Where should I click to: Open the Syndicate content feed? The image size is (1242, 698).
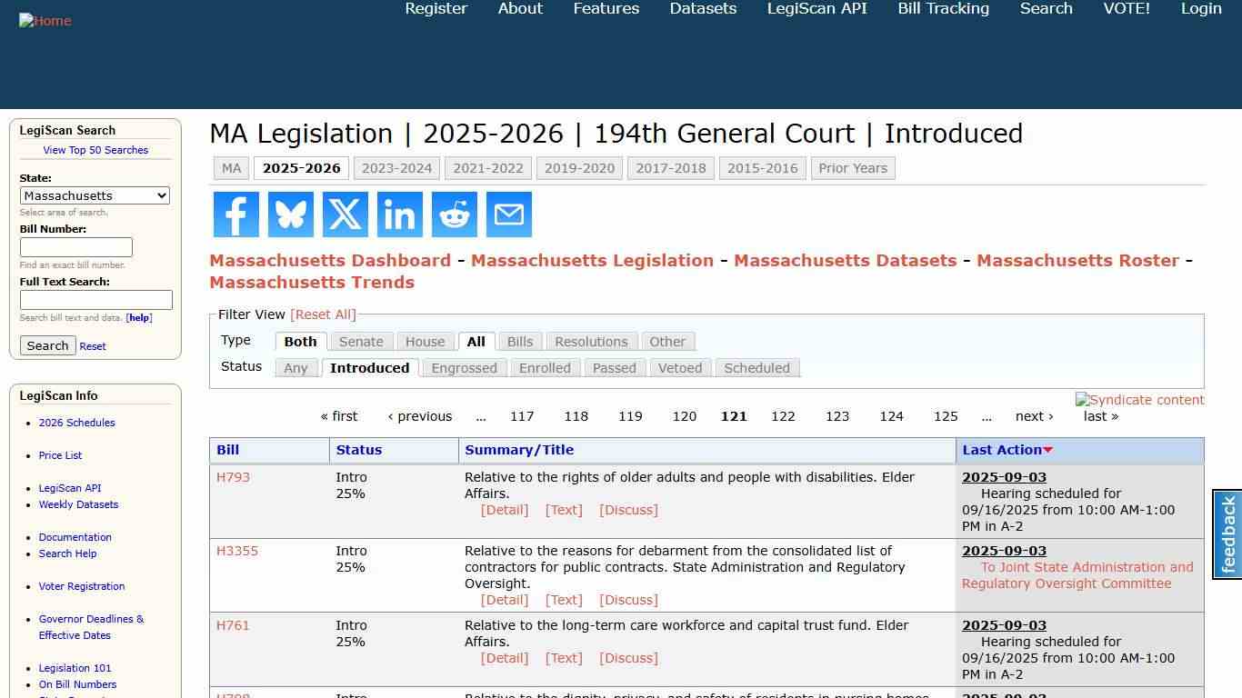(1139, 400)
